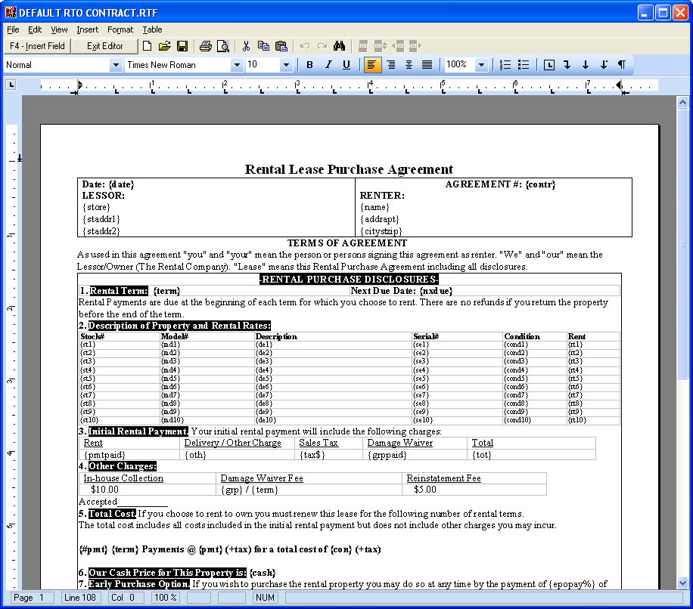Expand the paragraph style dropdown showing Normal
693x609 pixels.
116,65
